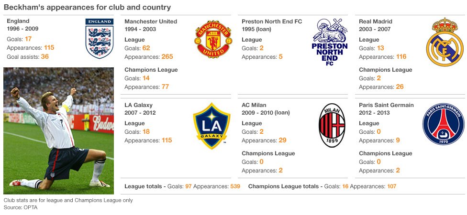Screen dimensions: 467x215
Task: Click the LA Galaxy shield logo
Action: [x=211, y=126]
